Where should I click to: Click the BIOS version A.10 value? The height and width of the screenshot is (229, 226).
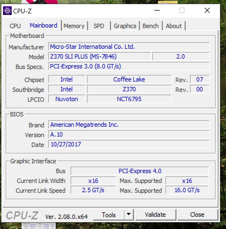click(x=129, y=134)
